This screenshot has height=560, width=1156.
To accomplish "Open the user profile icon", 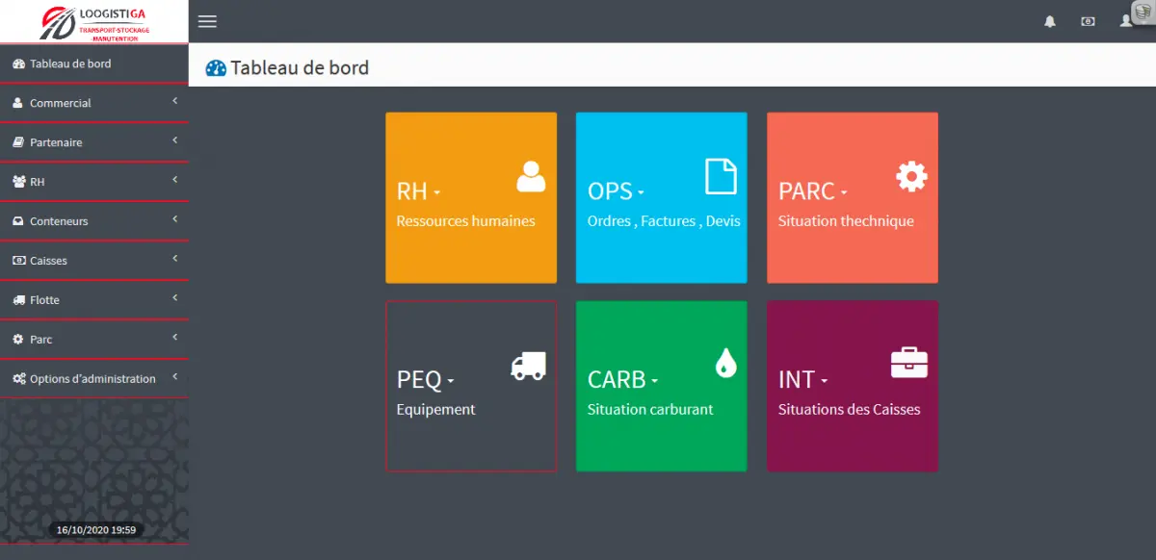I will tap(1125, 21).
